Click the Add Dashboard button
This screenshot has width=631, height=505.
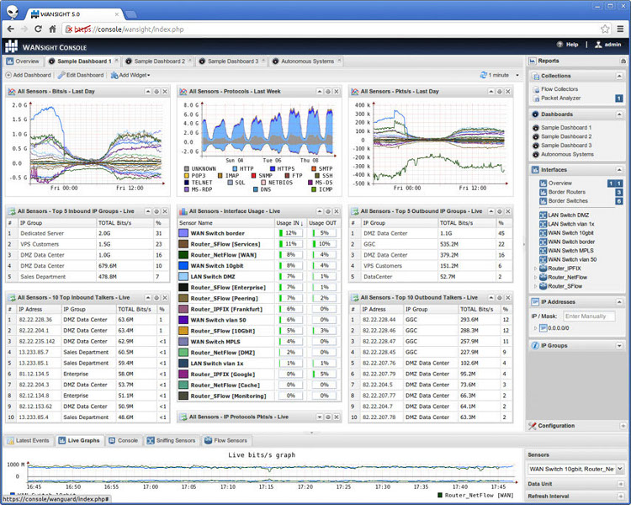[28, 75]
